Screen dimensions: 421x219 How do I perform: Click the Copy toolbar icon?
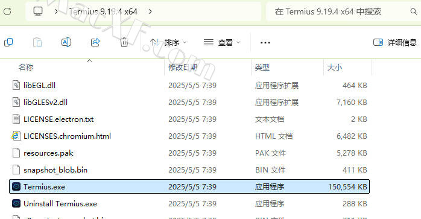tap(8, 42)
